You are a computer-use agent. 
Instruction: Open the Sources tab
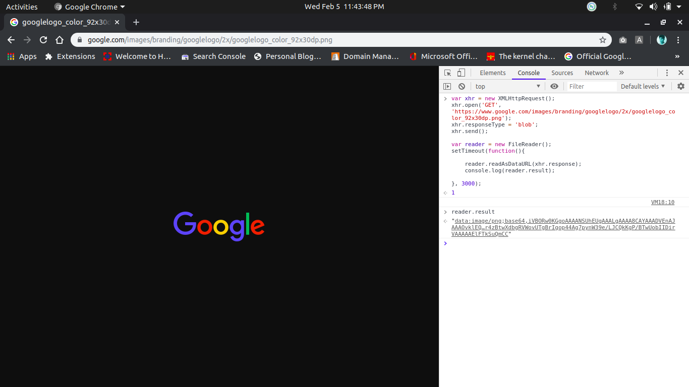tap(562, 73)
